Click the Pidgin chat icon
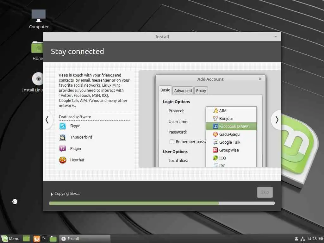Image resolution: width=324 pixels, height=243 pixels. 63,149
